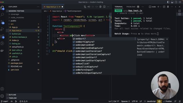Click the notifications bell in status bar
Screen dimensions: 183x103
(180, 101)
